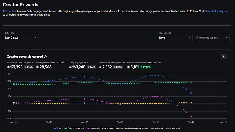The image size is (235, 132).
Task: Click the Robux icon beside 5,101 reactivated value
Action: (128, 67)
